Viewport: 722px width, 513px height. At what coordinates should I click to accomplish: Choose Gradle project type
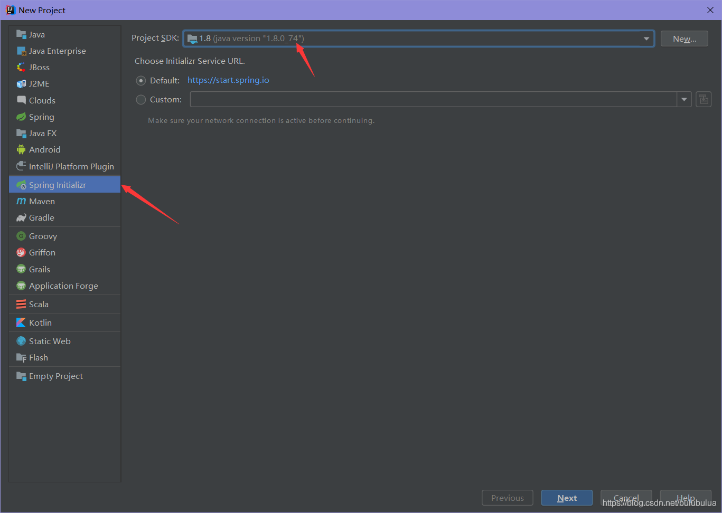coord(64,217)
